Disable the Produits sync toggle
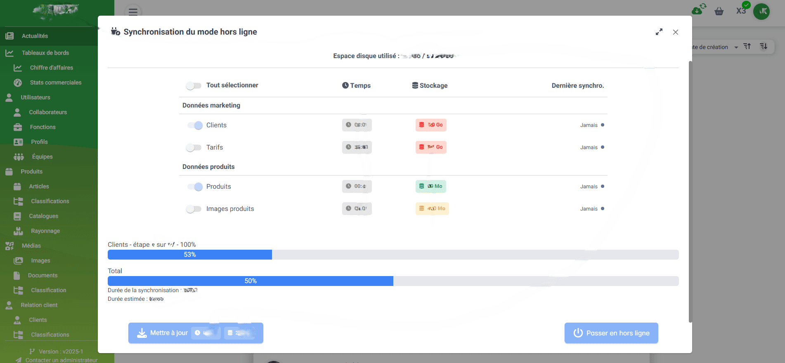The height and width of the screenshot is (363, 785). pos(195,187)
